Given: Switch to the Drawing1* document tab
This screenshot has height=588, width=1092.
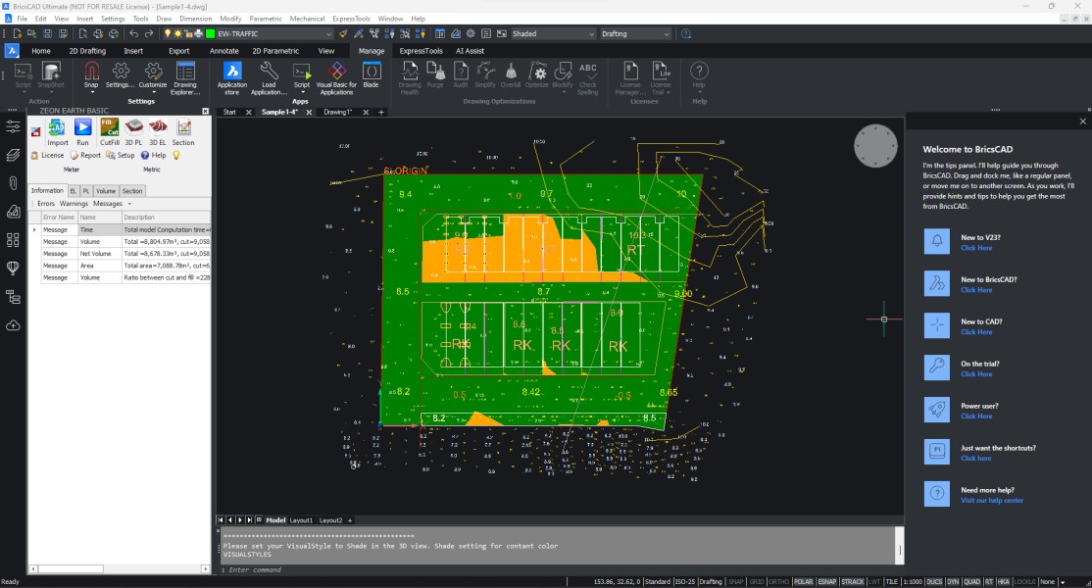Looking at the screenshot, I should point(338,112).
